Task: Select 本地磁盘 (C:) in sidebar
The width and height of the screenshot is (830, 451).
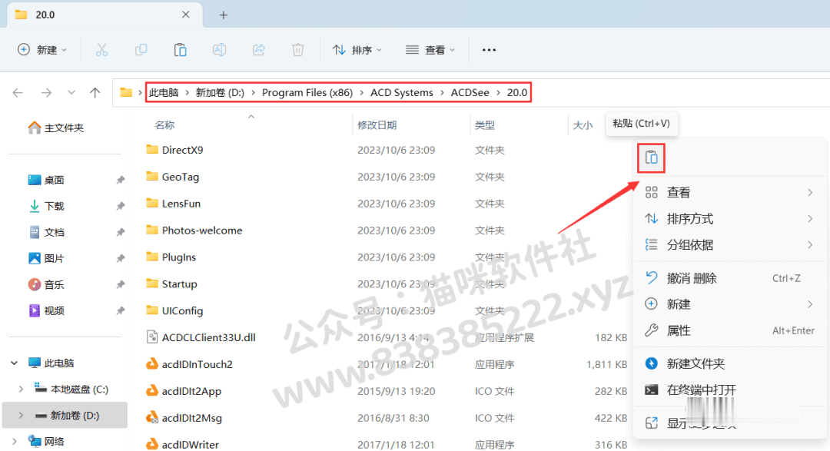Action: 71,389
